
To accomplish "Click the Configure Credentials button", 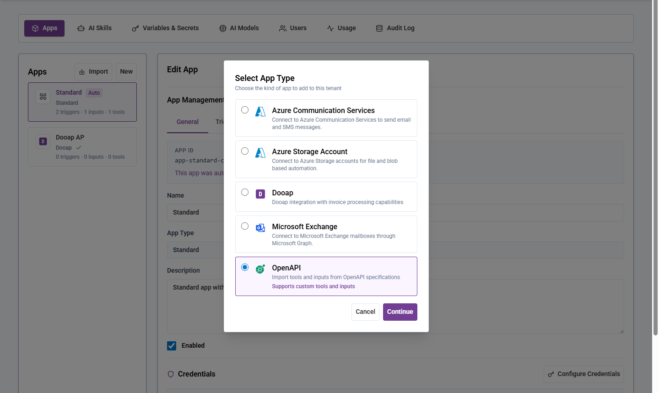I will click(584, 374).
